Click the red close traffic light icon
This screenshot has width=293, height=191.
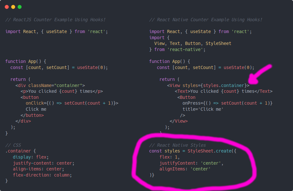pos(7,6)
